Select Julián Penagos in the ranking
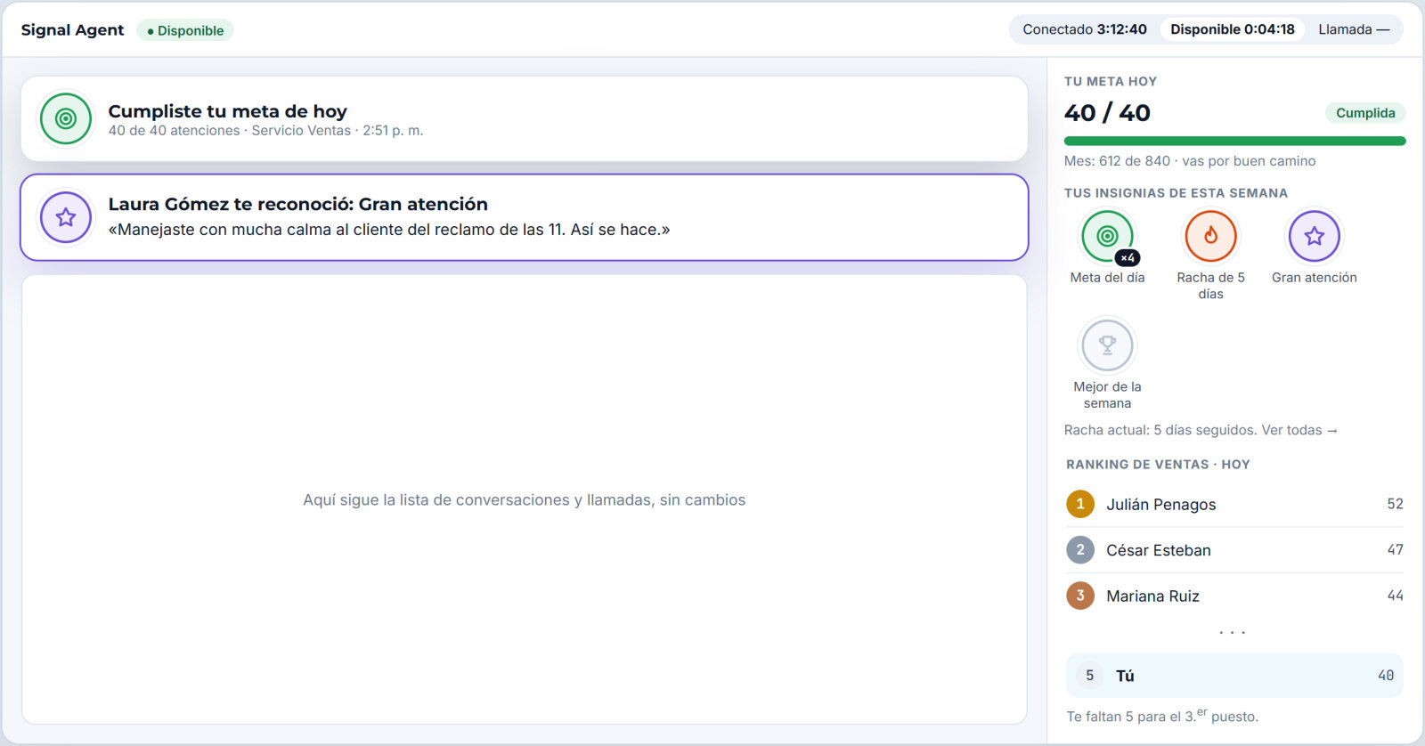1425x746 pixels. [1234, 504]
